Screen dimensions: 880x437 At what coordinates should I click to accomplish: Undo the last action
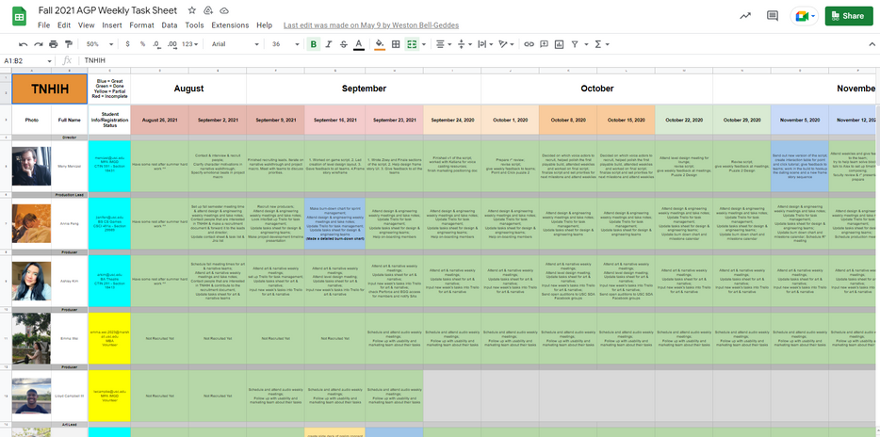click(x=23, y=44)
